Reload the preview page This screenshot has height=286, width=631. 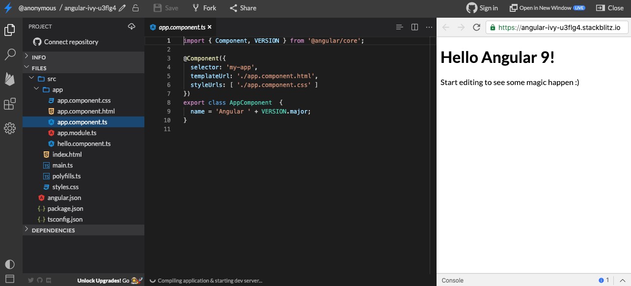pyautogui.click(x=476, y=28)
